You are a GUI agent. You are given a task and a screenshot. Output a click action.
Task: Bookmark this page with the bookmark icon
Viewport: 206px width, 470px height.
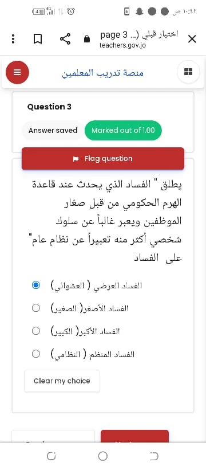click(37, 40)
